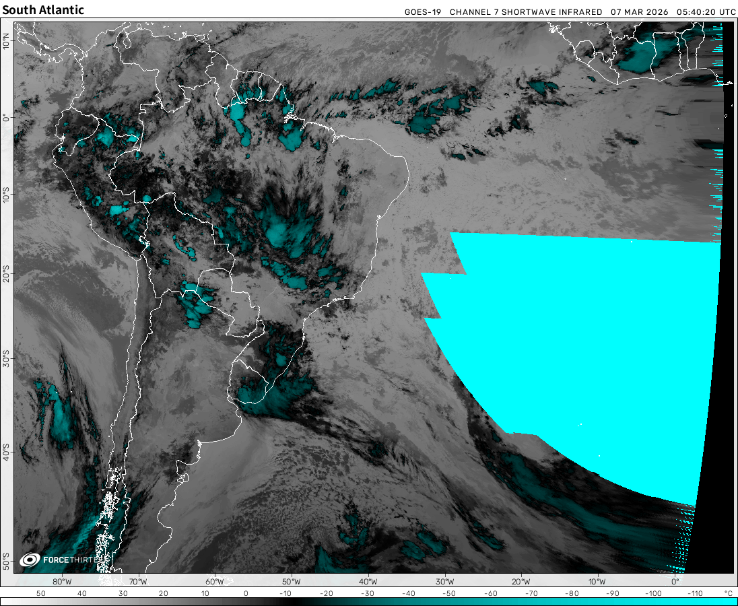Click the Force Thirteen swirl logo icon
The image size is (738, 606).
click(30, 560)
